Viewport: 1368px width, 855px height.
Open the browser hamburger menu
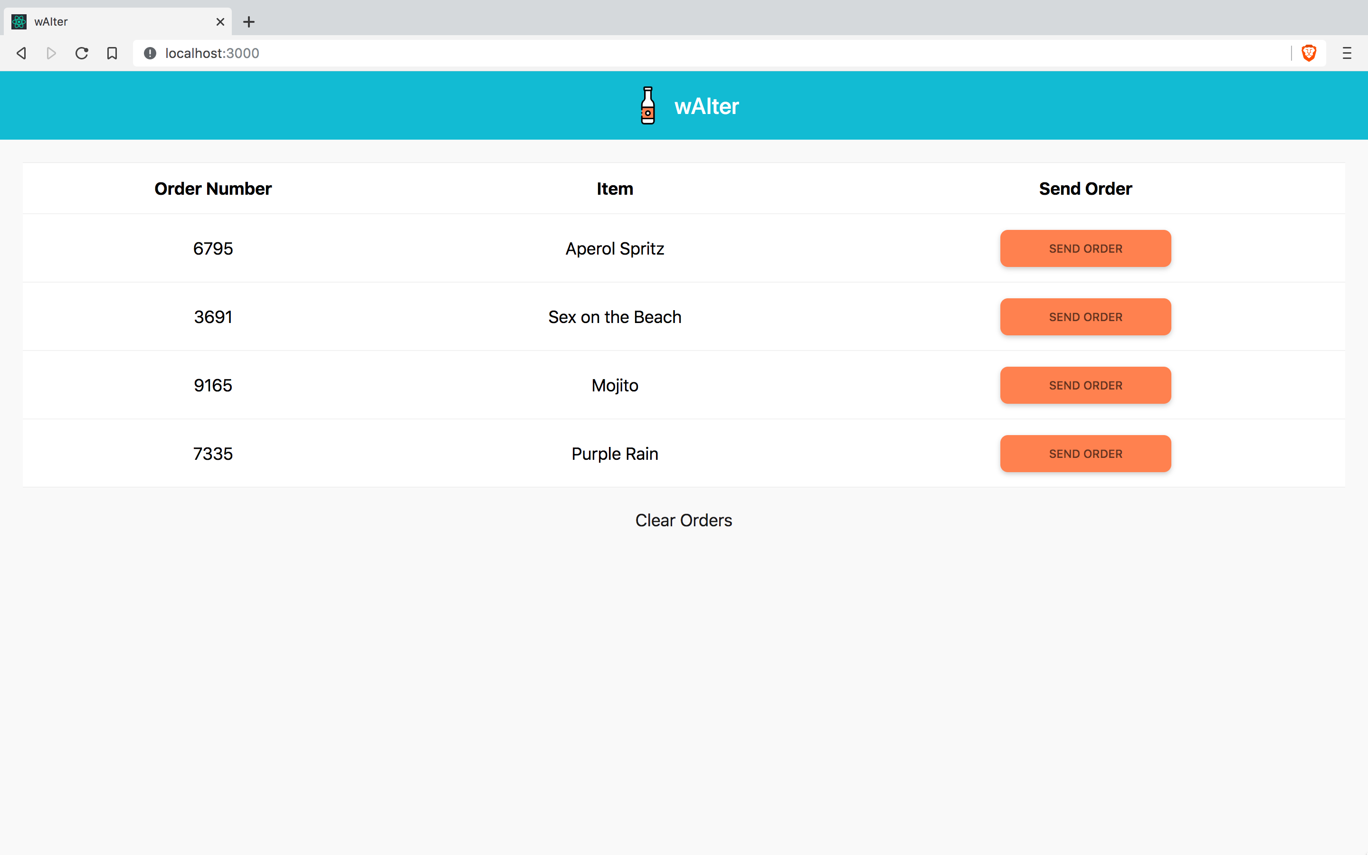click(x=1347, y=53)
